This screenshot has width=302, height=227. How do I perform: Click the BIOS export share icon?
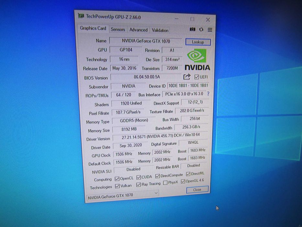coord(187,77)
